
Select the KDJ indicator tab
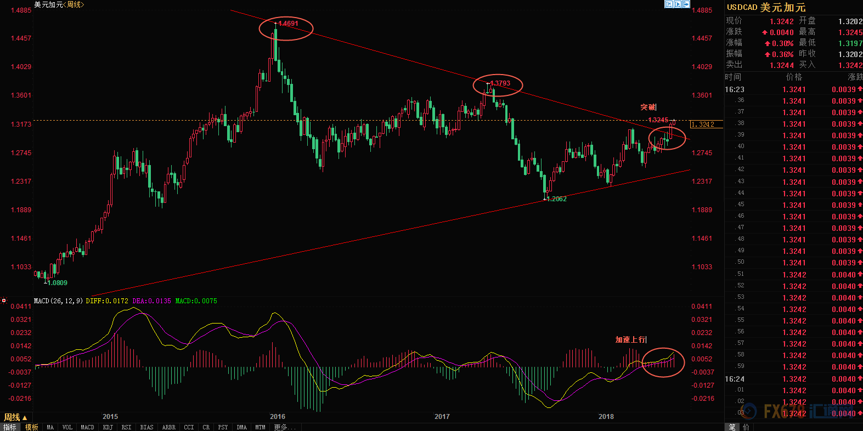108,427
